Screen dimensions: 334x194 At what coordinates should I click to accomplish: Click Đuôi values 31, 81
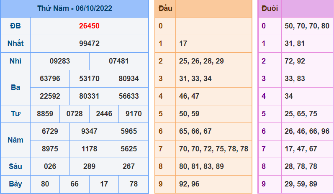coord(295,43)
